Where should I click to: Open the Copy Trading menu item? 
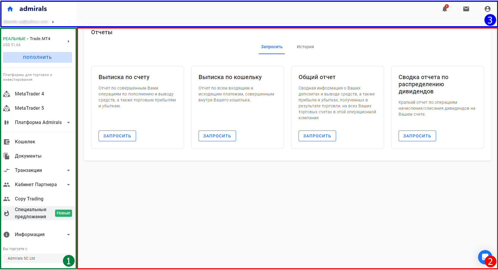pyautogui.click(x=29, y=199)
